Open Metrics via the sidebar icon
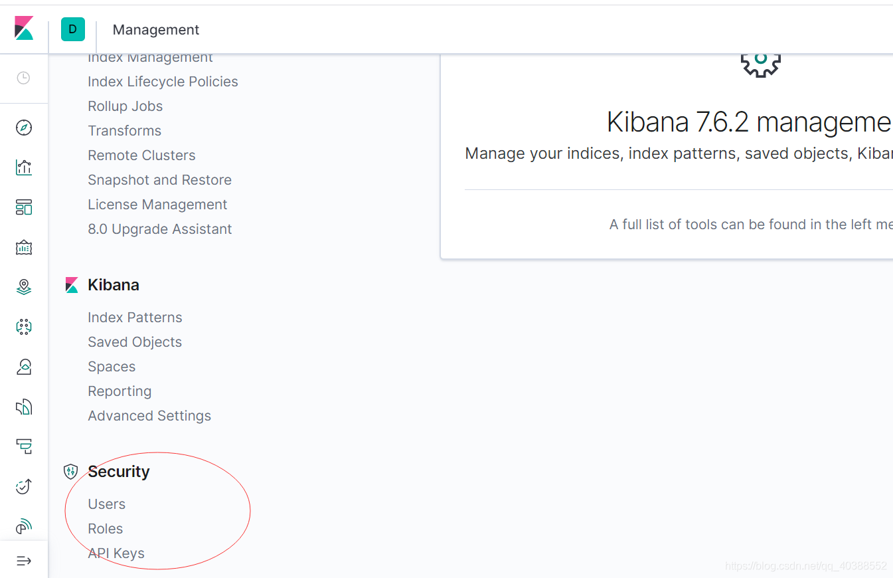This screenshot has width=893, height=578. pyautogui.click(x=24, y=367)
